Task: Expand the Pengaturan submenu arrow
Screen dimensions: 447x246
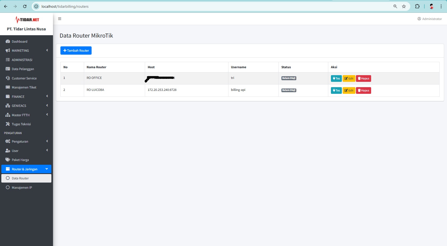Action: tap(47, 141)
